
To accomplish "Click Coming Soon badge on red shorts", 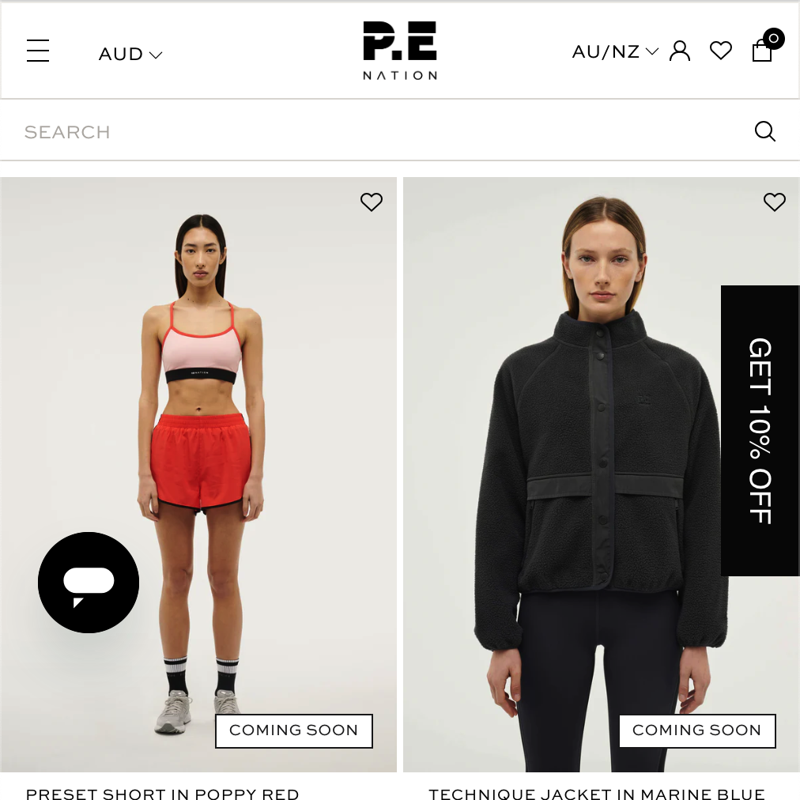I will [x=294, y=730].
